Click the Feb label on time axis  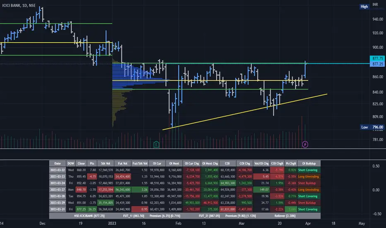[178, 223]
